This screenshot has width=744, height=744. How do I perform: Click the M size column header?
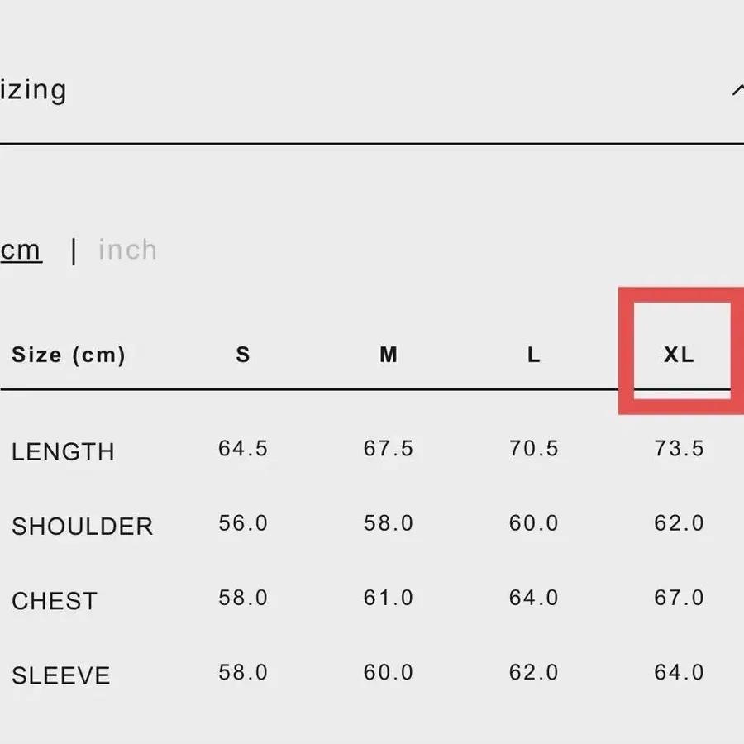coord(389,355)
